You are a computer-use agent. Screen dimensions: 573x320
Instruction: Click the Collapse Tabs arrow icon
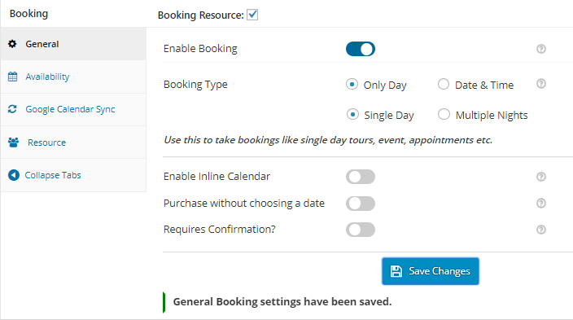[x=14, y=175]
